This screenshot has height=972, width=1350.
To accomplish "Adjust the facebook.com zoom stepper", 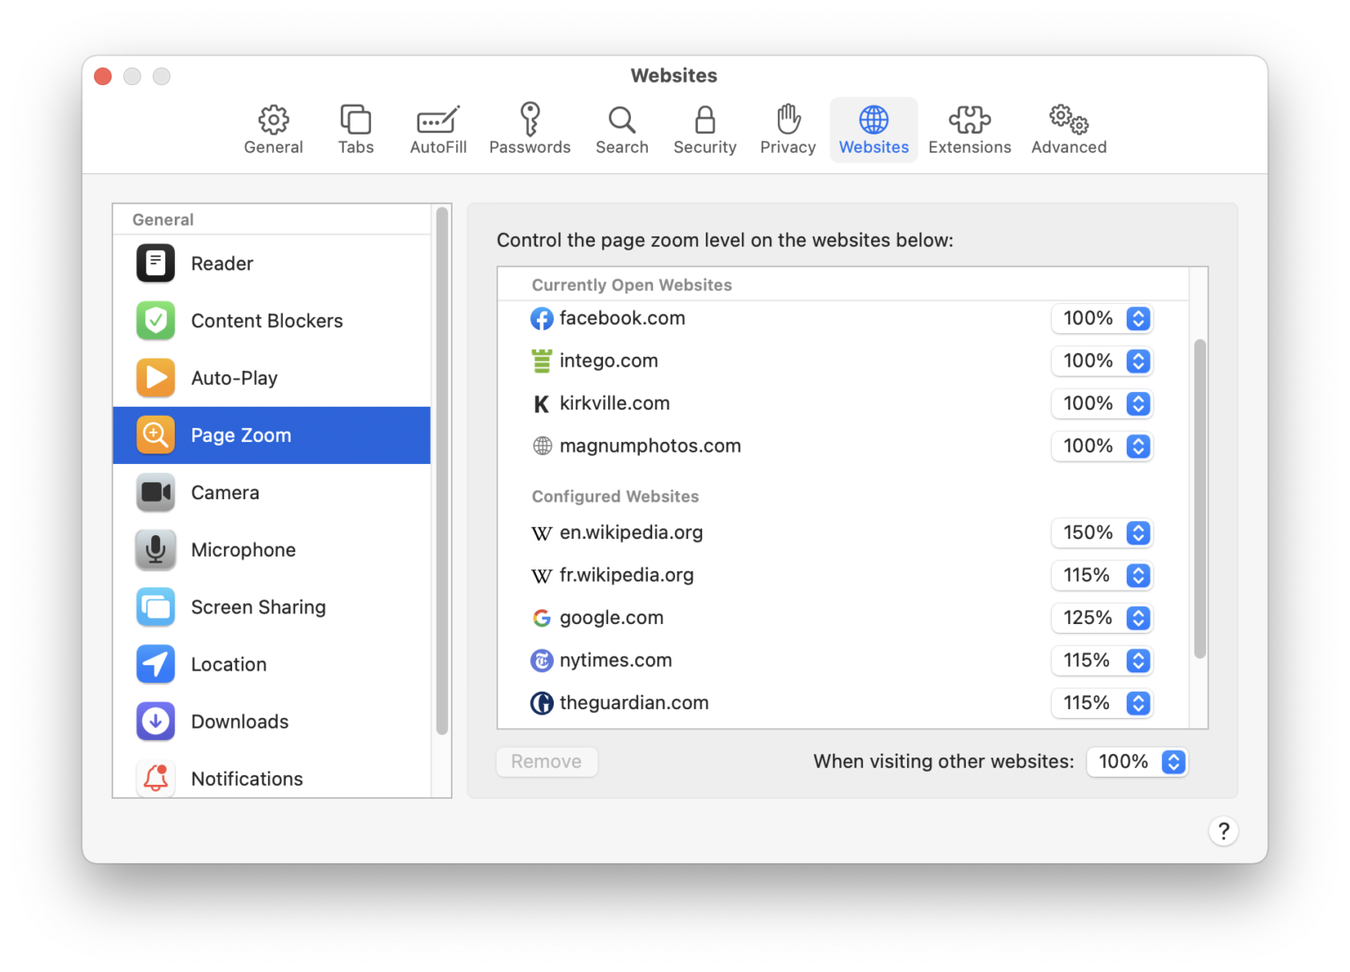I will [1138, 318].
